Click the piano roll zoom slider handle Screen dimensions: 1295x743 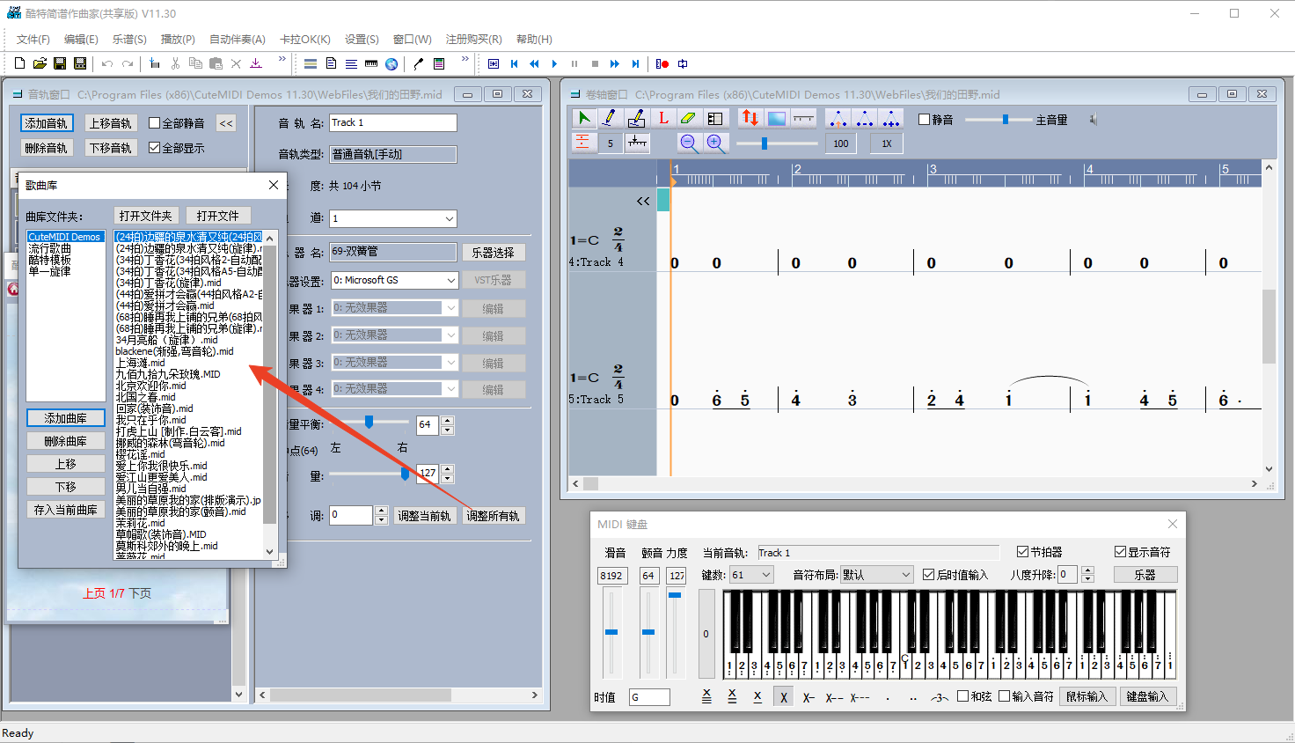765,143
